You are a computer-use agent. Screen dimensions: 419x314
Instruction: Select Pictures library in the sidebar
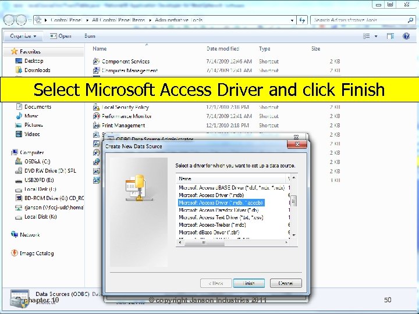pos(30,125)
